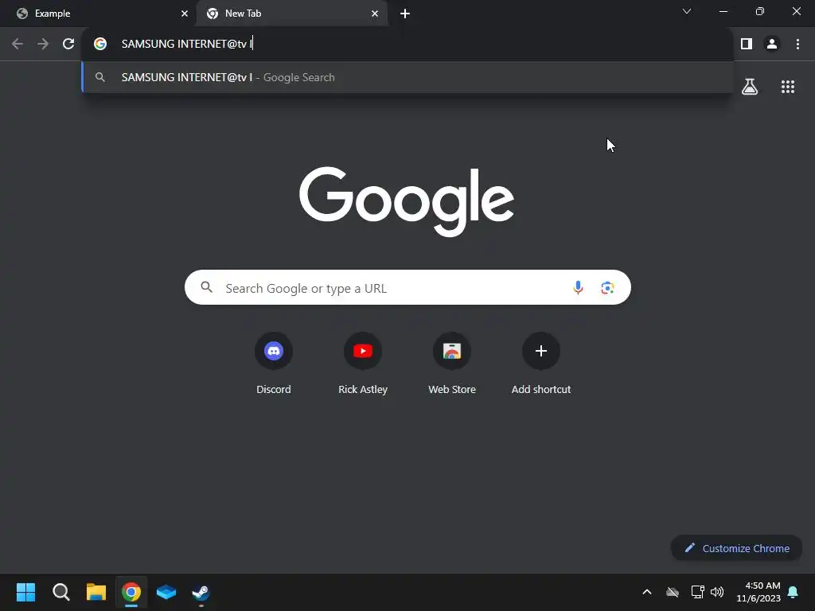Search by image with Google Lens
Image resolution: width=815 pixels, height=611 pixels.
pyautogui.click(x=607, y=287)
